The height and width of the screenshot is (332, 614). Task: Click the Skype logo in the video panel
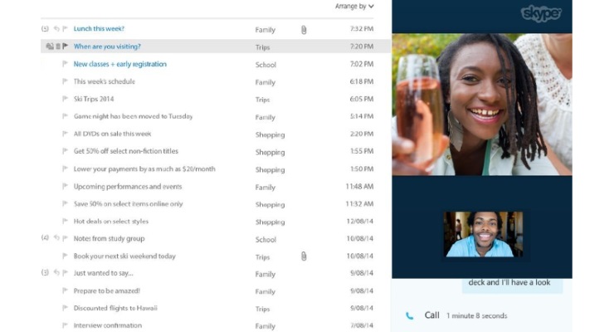pyautogui.click(x=541, y=13)
